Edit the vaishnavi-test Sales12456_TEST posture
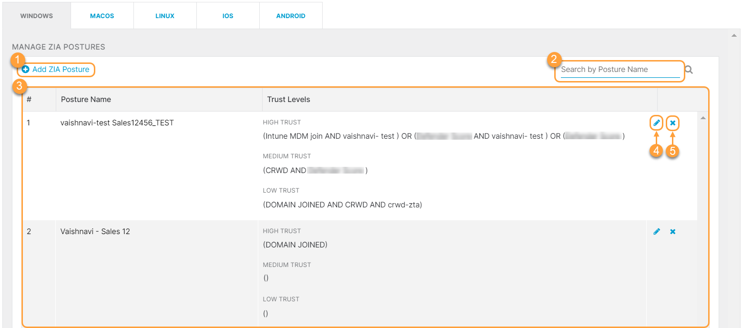Screen dimensions: 742x328 coord(656,123)
